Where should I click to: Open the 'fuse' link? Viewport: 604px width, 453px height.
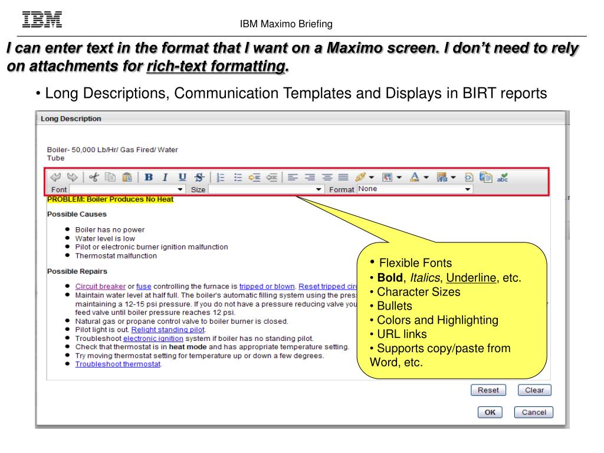click(144, 286)
